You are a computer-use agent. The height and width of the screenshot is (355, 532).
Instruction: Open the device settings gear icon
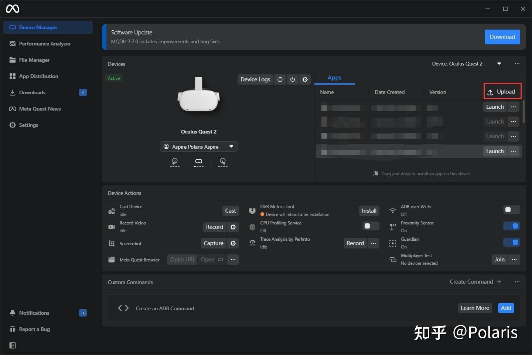(305, 79)
